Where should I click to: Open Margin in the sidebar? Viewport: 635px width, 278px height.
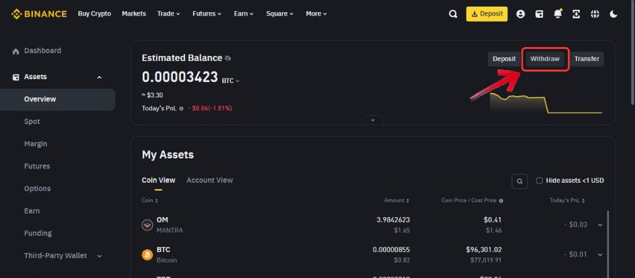click(36, 144)
